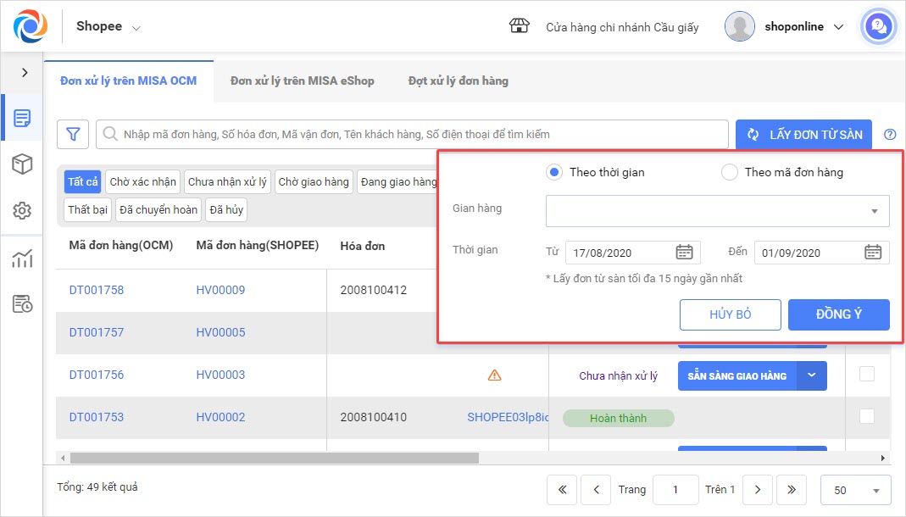
Task: Open the chat support bubble icon
Action: tap(879, 26)
